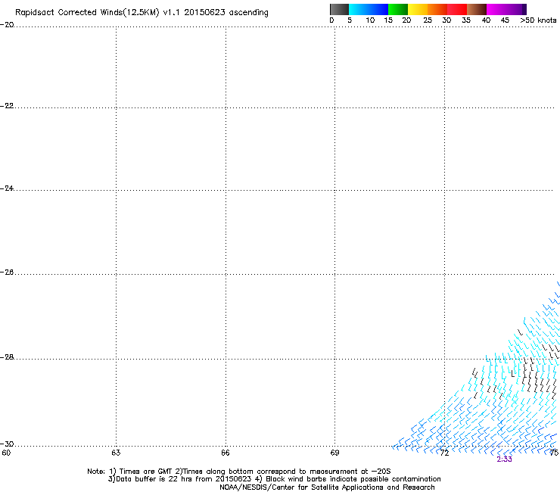Select the '-22' latitude axis label
Viewport: 560px width, 492px height.
click(7, 106)
